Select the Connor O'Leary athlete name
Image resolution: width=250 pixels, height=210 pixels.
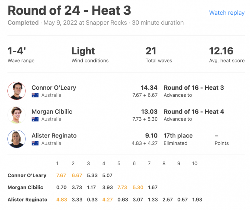54,88
